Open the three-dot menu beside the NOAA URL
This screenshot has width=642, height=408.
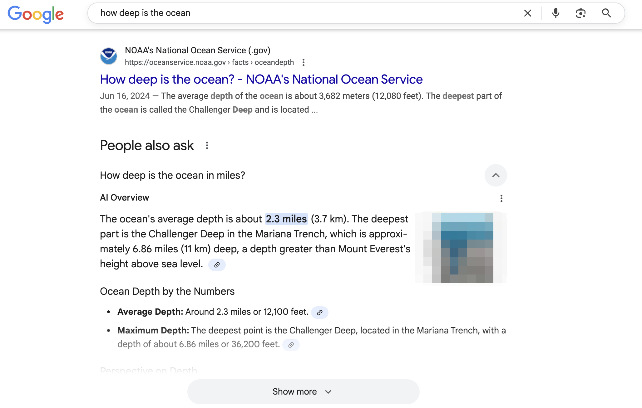[x=304, y=62]
